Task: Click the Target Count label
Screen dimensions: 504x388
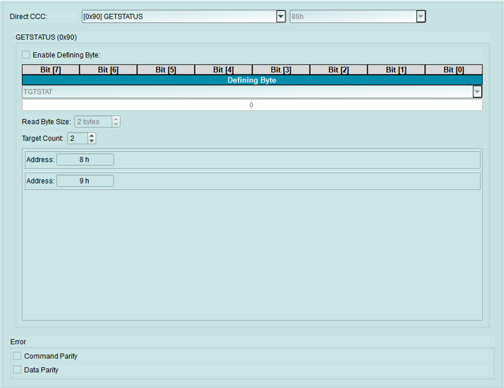Action: [42, 138]
